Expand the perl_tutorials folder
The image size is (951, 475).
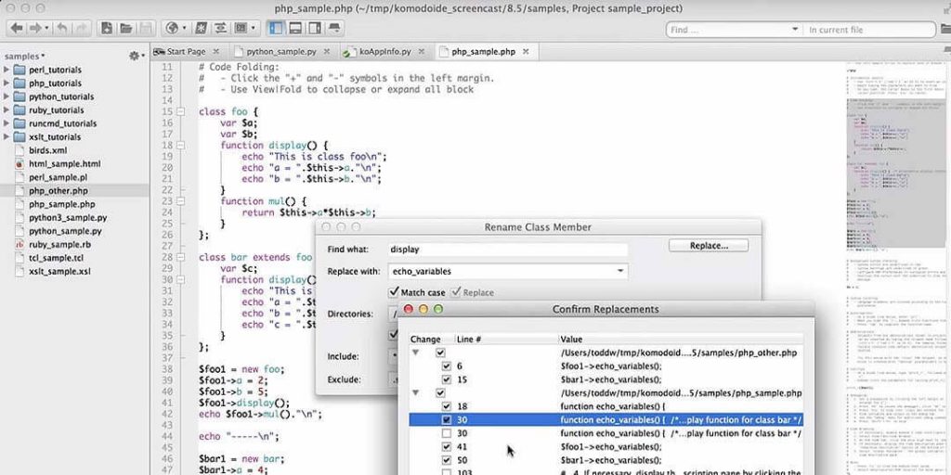[7, 70]
